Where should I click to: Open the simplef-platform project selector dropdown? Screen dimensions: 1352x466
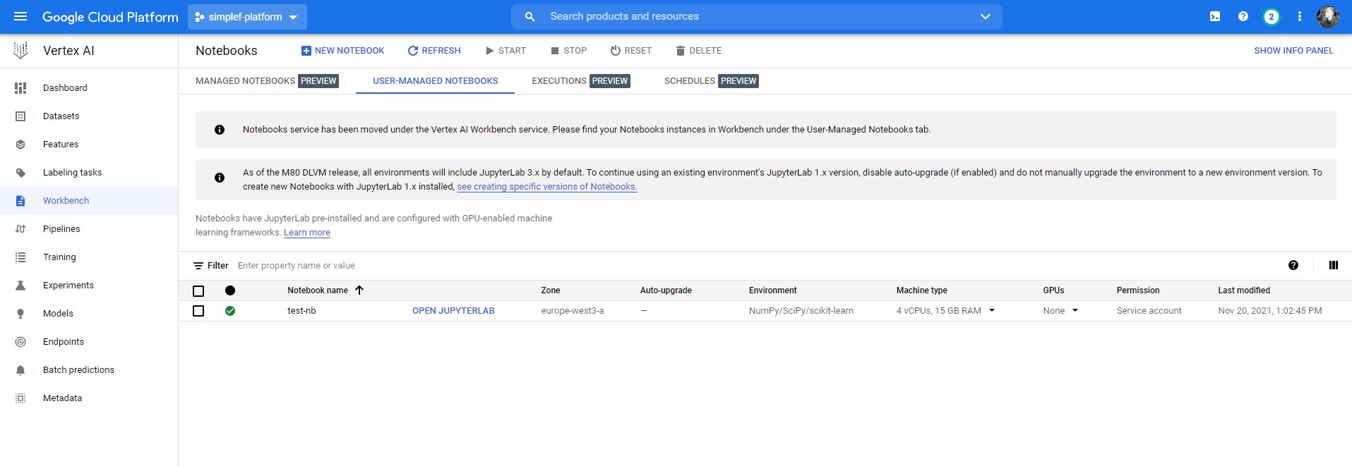point(247,16)
